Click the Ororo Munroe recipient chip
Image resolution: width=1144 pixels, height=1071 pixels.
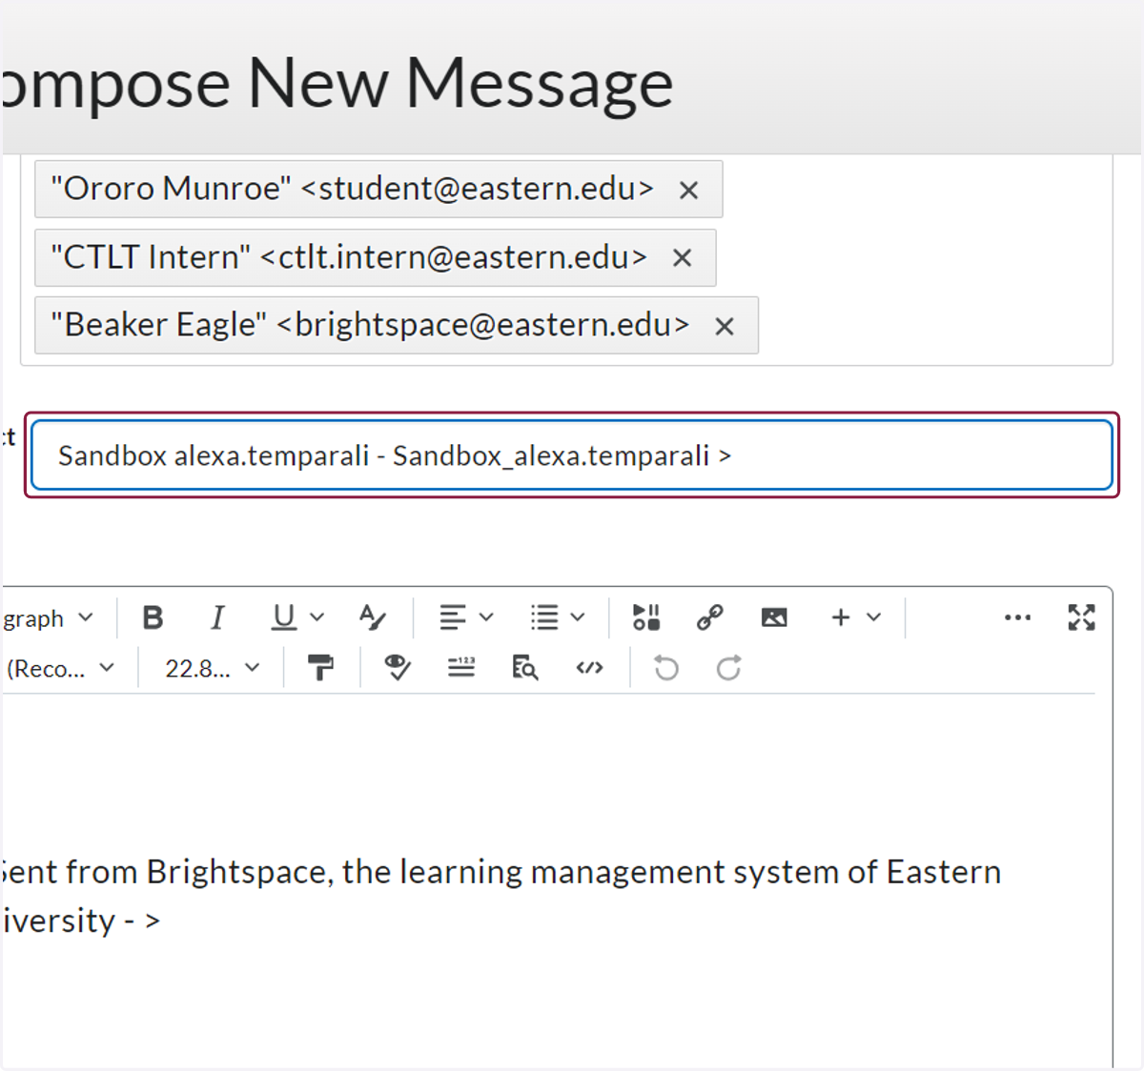[378, 190]
